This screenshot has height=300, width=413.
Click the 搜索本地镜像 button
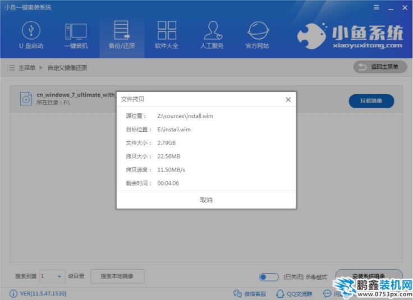pos(117,276)
